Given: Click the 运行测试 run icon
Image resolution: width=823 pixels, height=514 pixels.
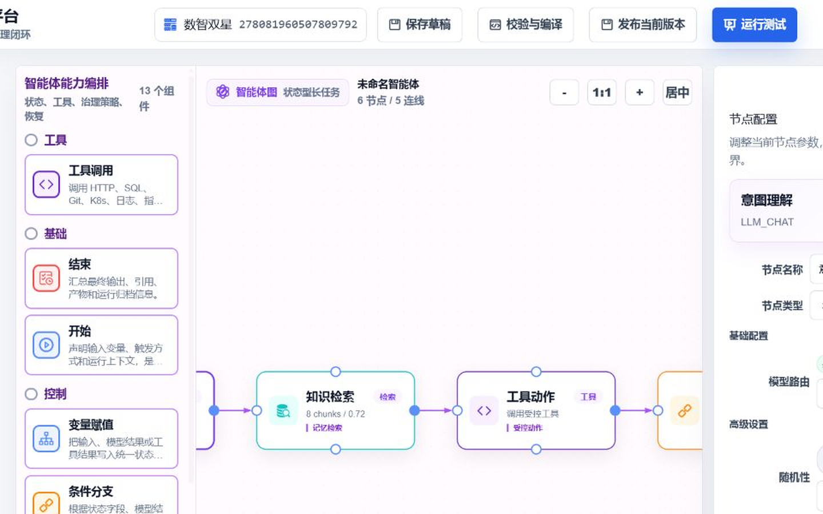Looking at the screenshot, I should (x=730, y=25).
